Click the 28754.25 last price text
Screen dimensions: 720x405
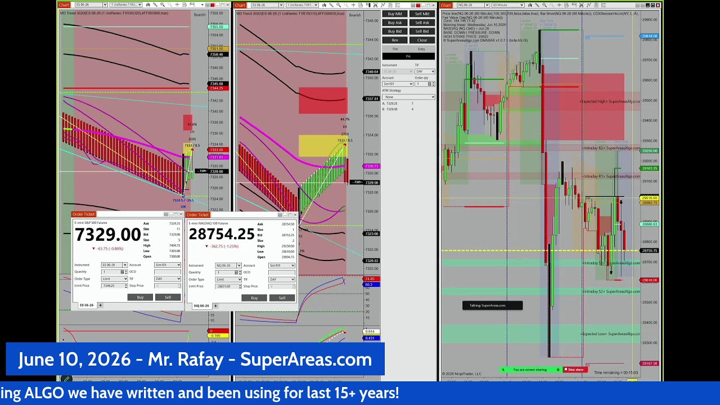pyautogui.click(x=222, y=234)
